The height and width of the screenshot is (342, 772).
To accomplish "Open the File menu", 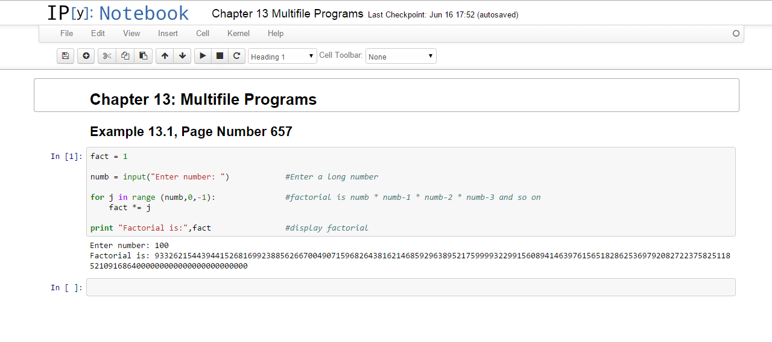I will click(66, 34).
